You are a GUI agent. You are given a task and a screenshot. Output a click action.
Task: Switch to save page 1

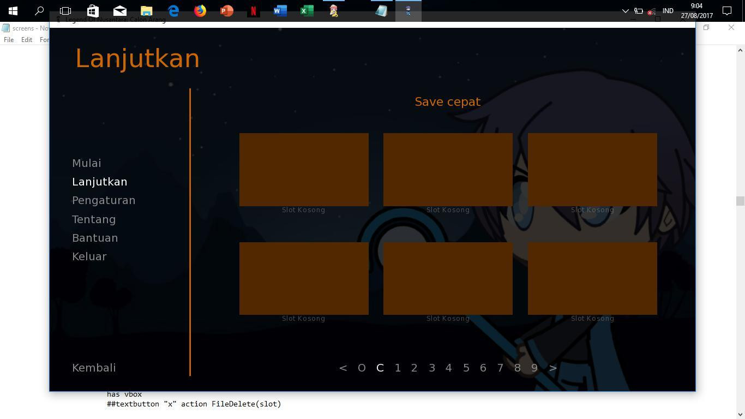(398, 368)
